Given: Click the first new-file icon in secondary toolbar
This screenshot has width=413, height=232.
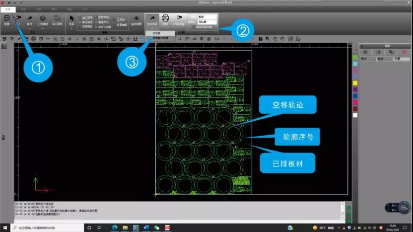Looking at the screenshot, I should (x=4, y=39).
